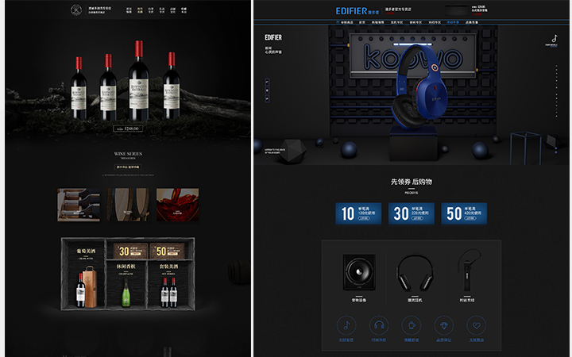
Task: Open the Bluetooth earpiece category
Action: [467, 276]
